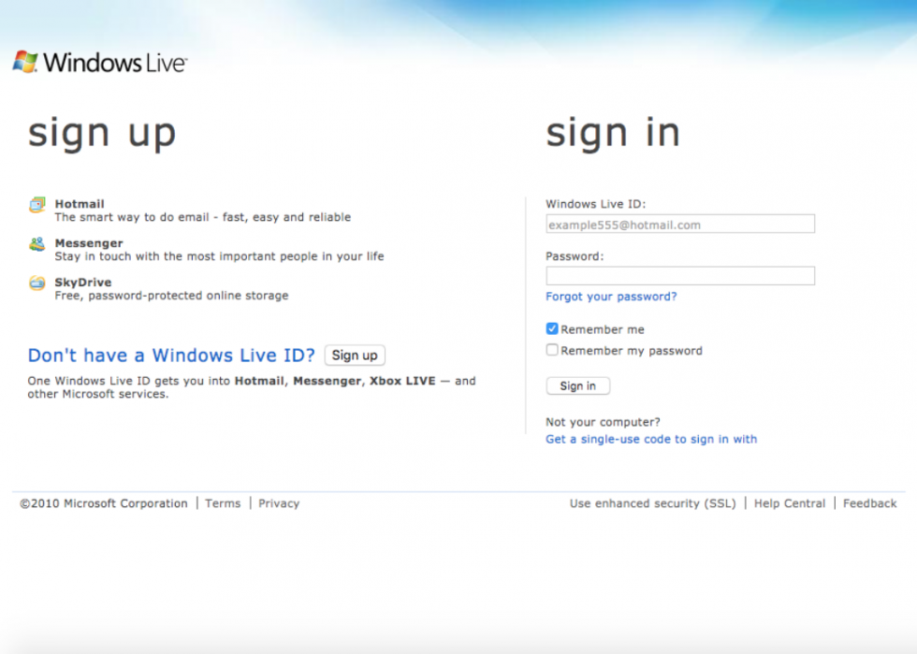Image resolution: width=917 pixels, height=654 pixels.
Task: Click the '©2010 Microsoft Corporation' text
Action: click(104, 503)
